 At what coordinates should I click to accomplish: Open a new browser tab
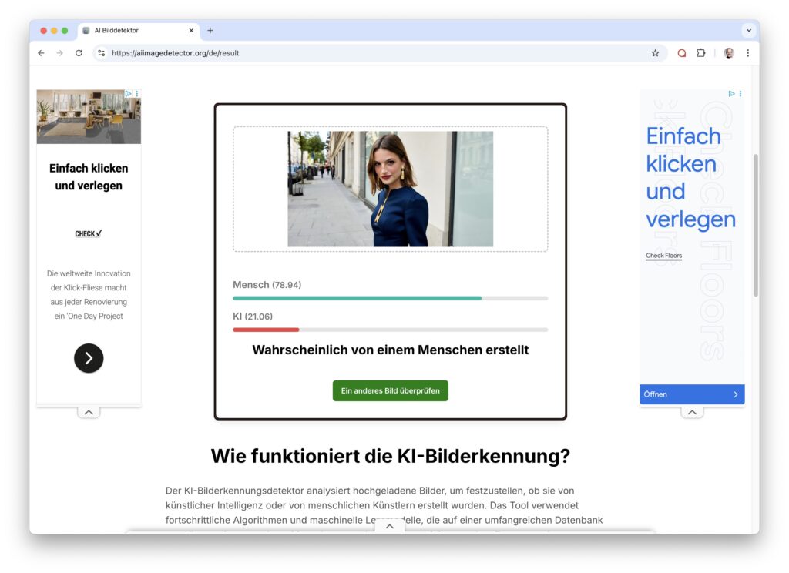coord(210,31)
